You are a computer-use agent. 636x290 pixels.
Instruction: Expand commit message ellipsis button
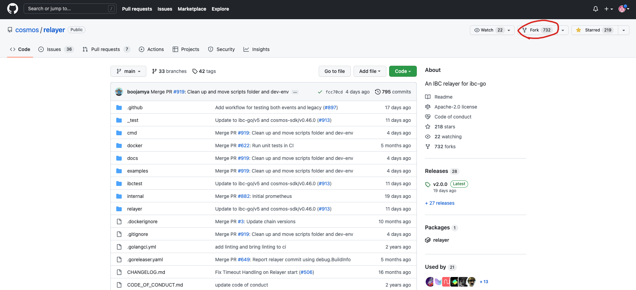click(x=295, y=92)
